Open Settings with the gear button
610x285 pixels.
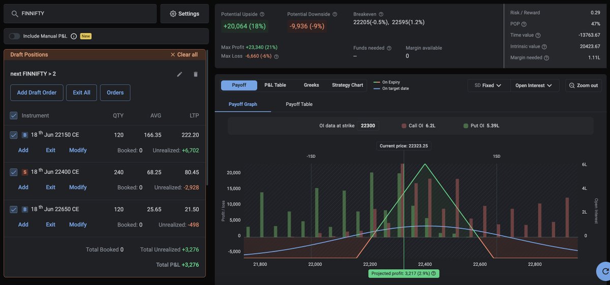[185, 14]
